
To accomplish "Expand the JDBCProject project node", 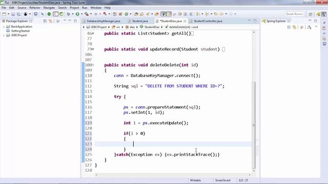I will coord(4,35).
